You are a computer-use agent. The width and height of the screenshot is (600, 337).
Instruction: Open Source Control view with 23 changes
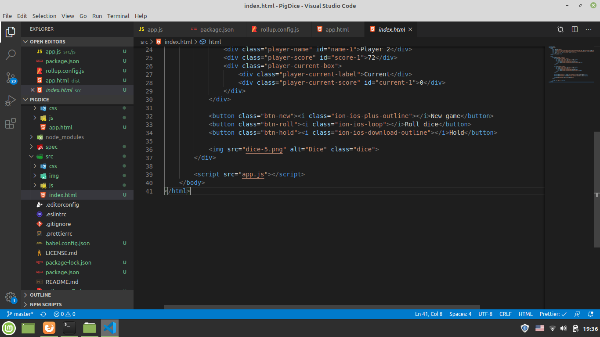point(11,78)
